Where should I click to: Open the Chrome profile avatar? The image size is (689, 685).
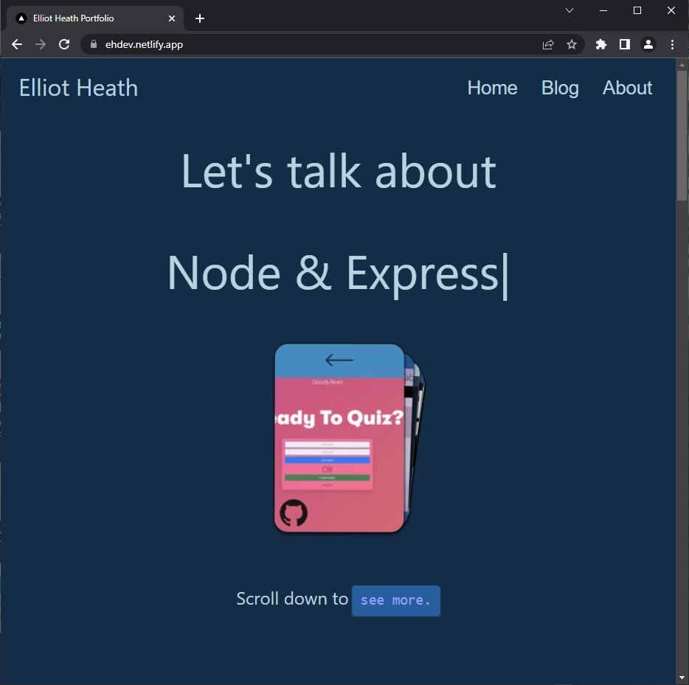click(648, 44)
